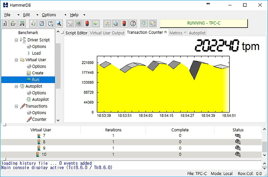Click the virtual user 8 person icon
Image resolution: width=268 pixels, height=177 pixels.
click(x=39, y=142)
